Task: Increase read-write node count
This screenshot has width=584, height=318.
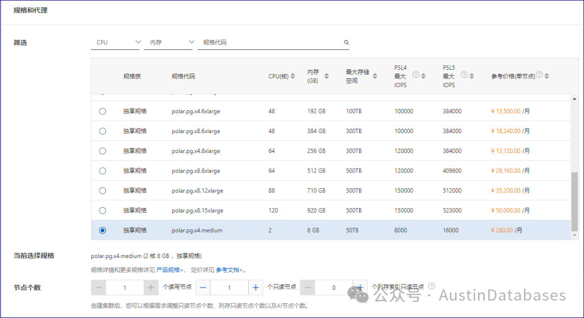Action: coord(151,288)
